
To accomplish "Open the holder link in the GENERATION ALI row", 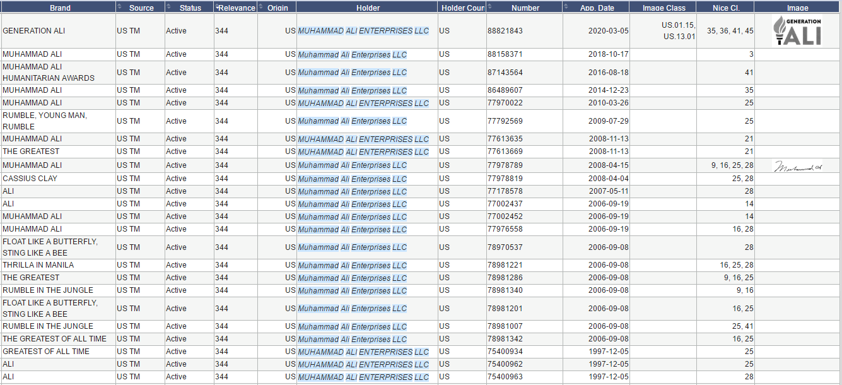I will click(x=363, y=31).
